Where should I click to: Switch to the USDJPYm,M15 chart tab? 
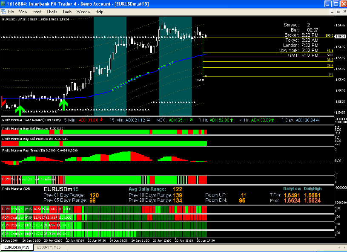tap(49, 247)
